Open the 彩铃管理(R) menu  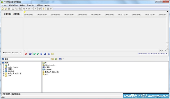pos(13,5)
